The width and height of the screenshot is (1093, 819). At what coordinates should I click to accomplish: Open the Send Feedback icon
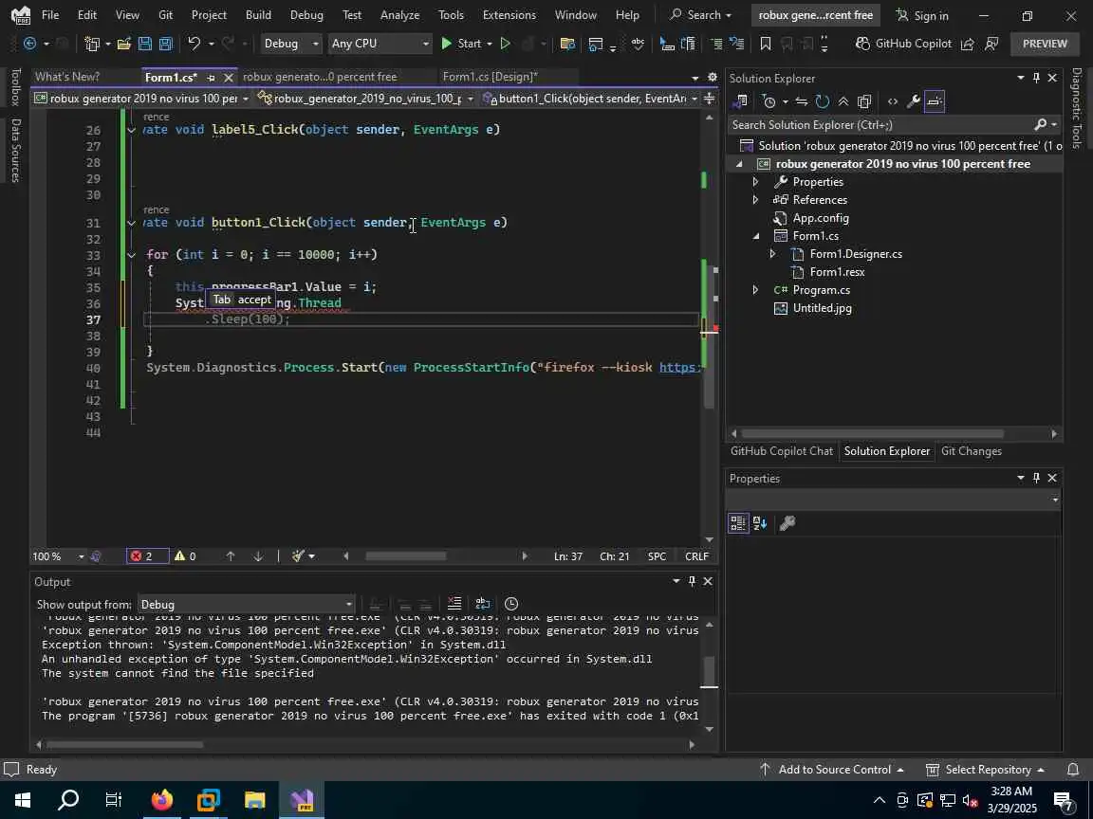(991, 44)
